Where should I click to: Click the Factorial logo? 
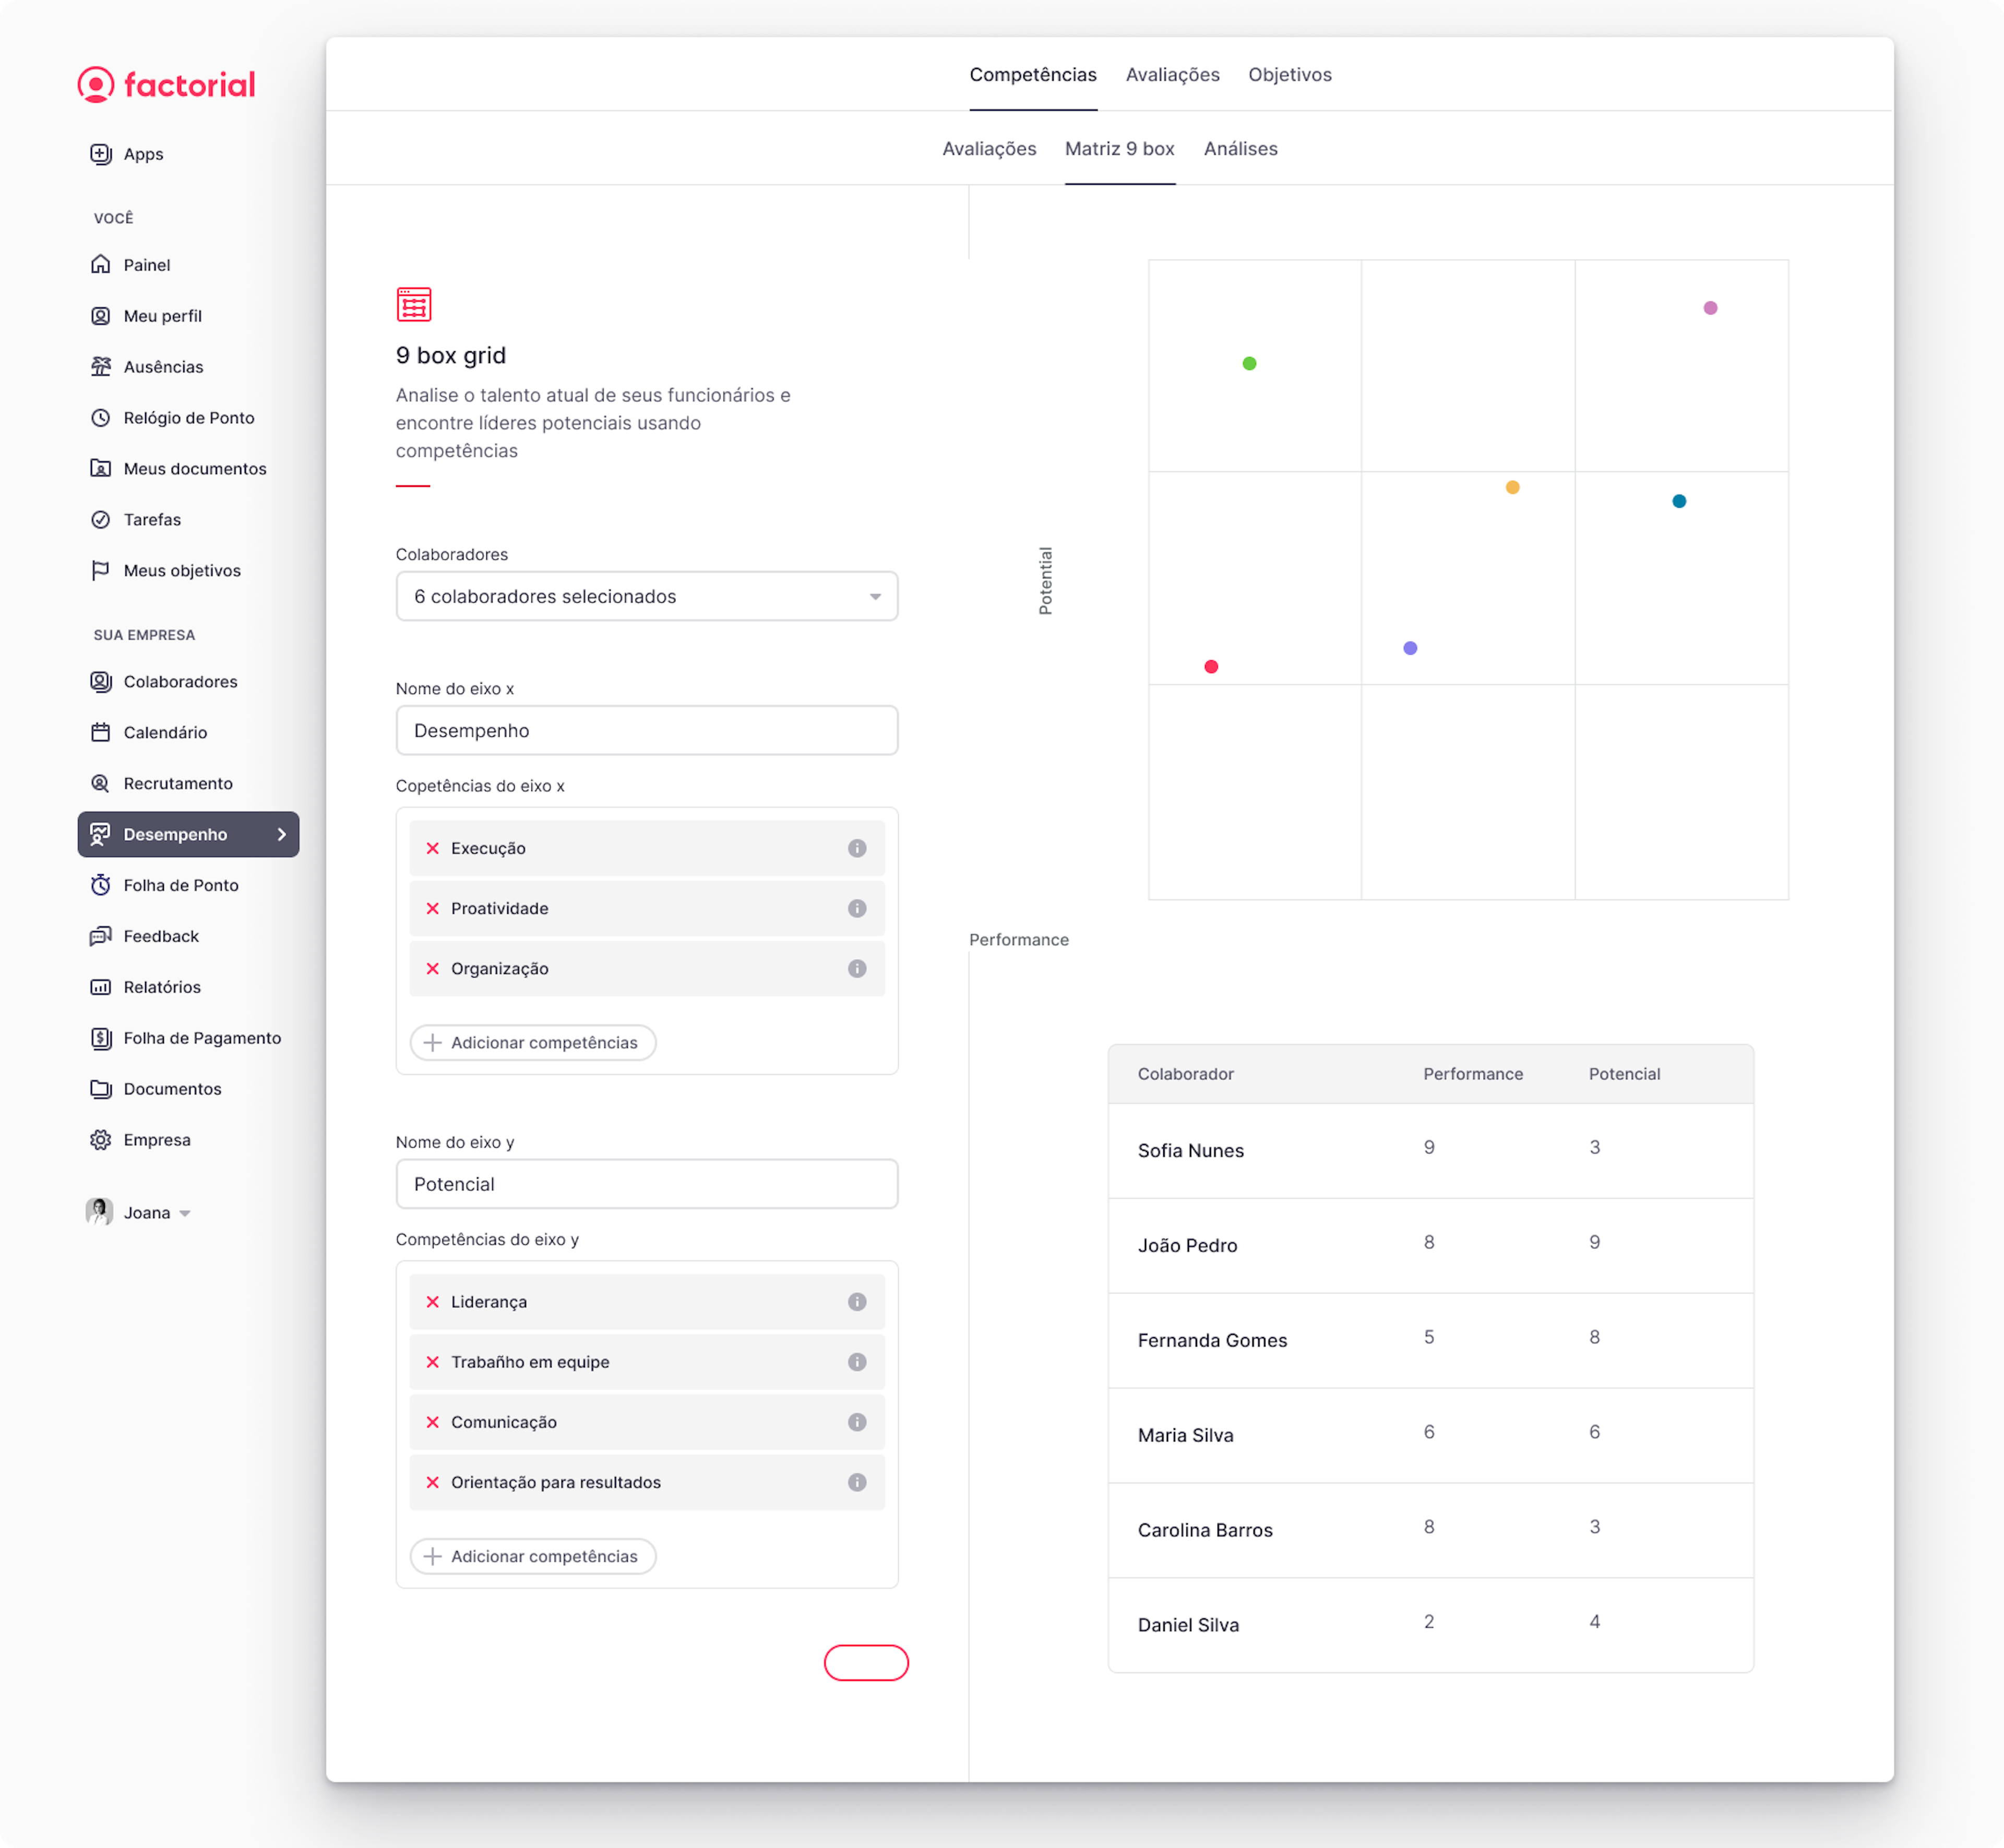(x=166, y=85)
